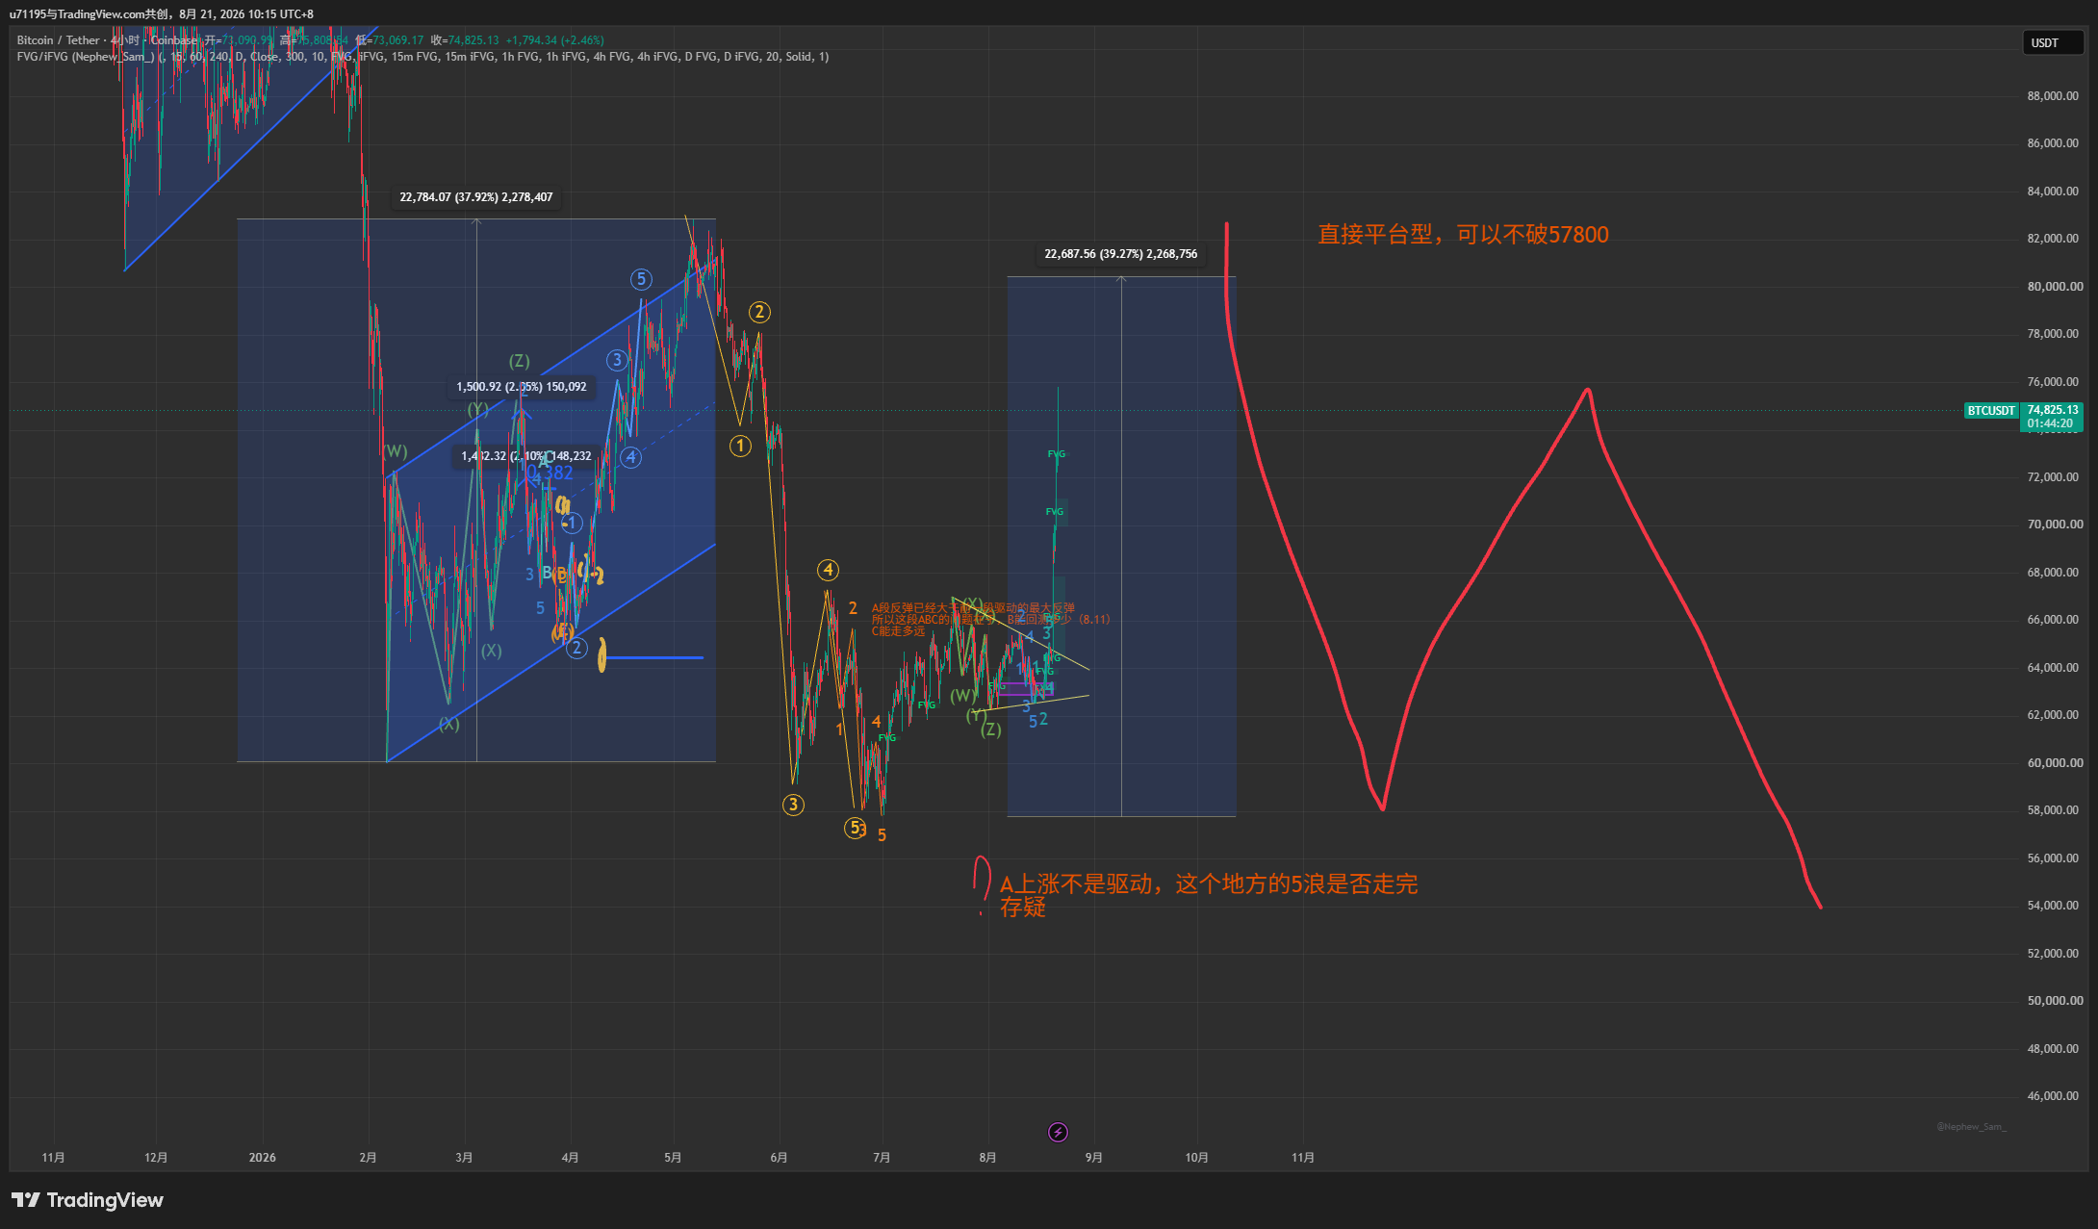The width and height of the screenshot is (2098, 1229).
Task: Click the 50,000.00 price axis label
Action: coord(2055,1001)
